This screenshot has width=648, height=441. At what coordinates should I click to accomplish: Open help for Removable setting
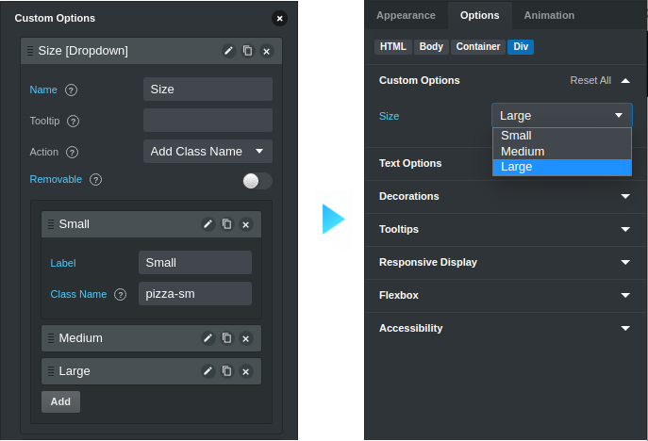95,180
